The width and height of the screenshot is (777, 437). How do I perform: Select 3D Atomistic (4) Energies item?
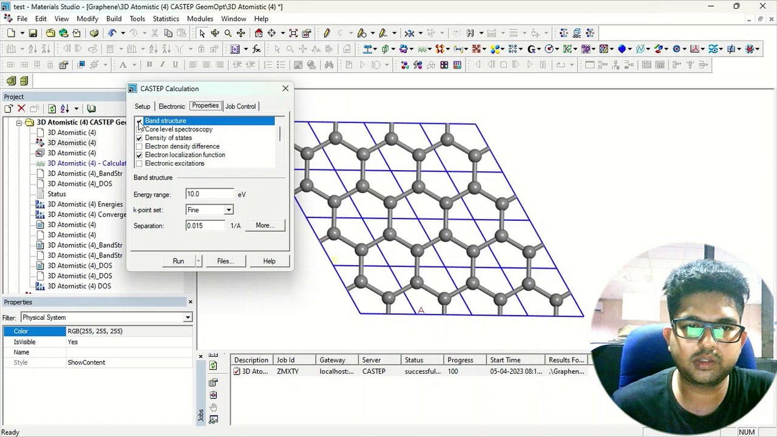(85, 205)
